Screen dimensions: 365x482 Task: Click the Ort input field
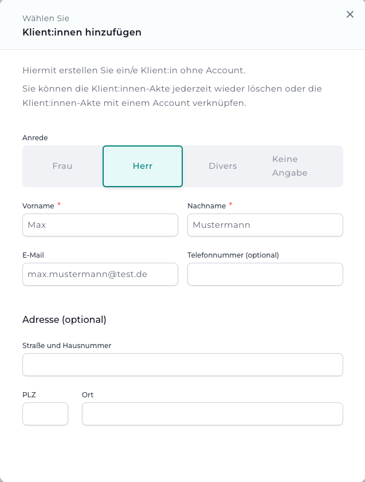pyautogui.click(x=212, y=414)
